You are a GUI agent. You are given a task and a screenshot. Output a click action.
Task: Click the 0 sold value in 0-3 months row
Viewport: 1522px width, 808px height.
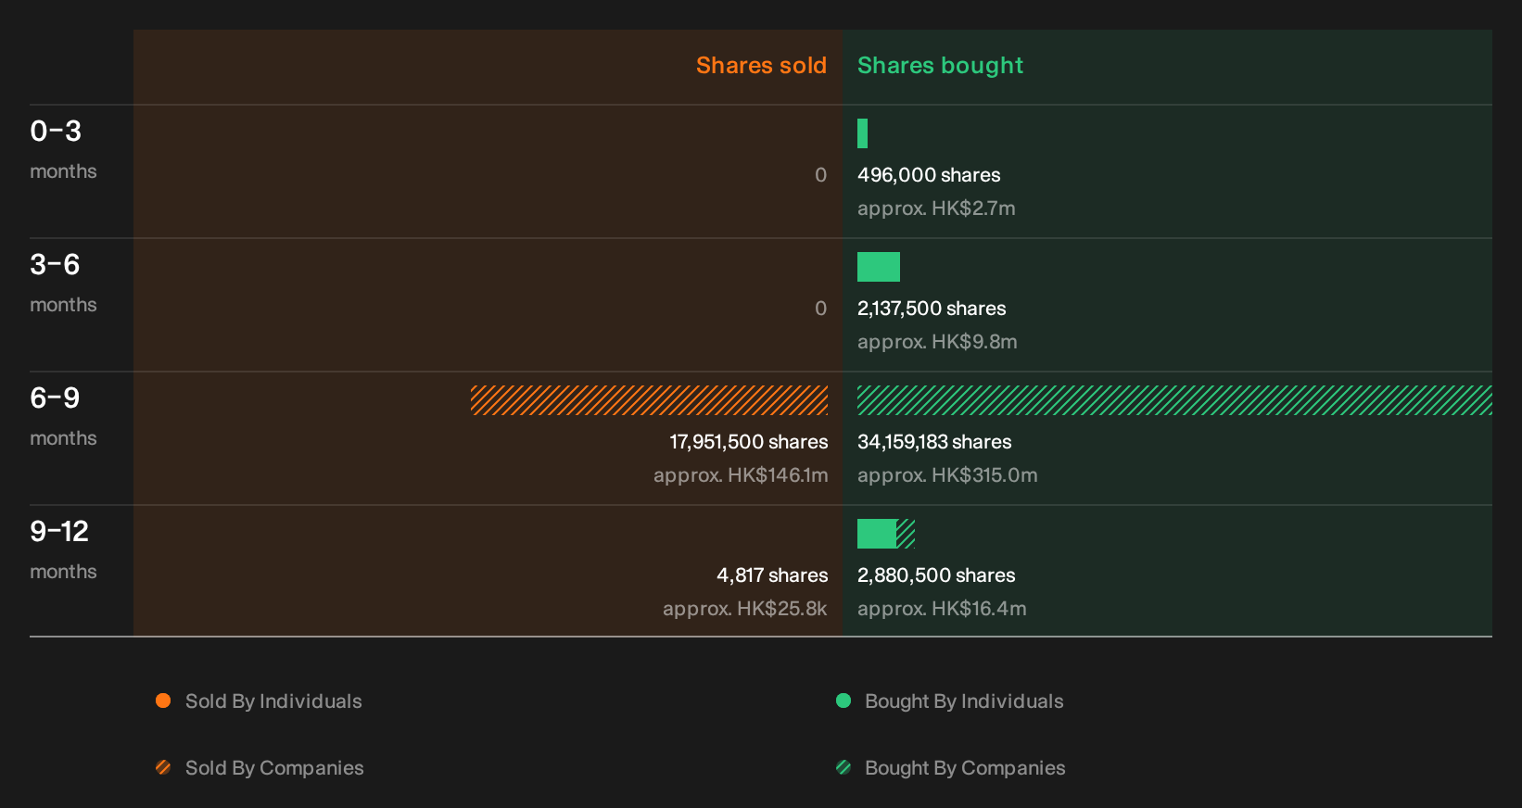click(x=821, y=175)
